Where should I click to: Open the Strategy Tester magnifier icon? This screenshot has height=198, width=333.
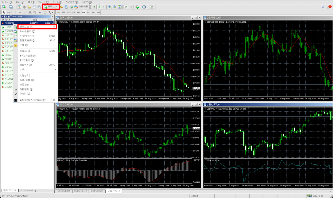tap(39, 7)
